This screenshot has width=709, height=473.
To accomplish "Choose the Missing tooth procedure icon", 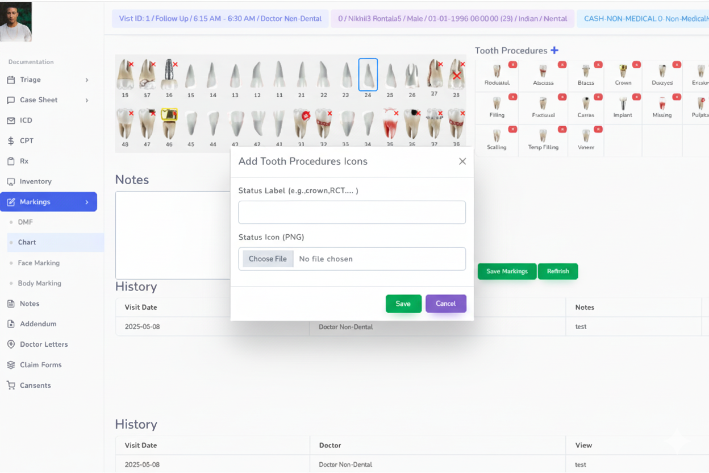I will pos(662,103).
